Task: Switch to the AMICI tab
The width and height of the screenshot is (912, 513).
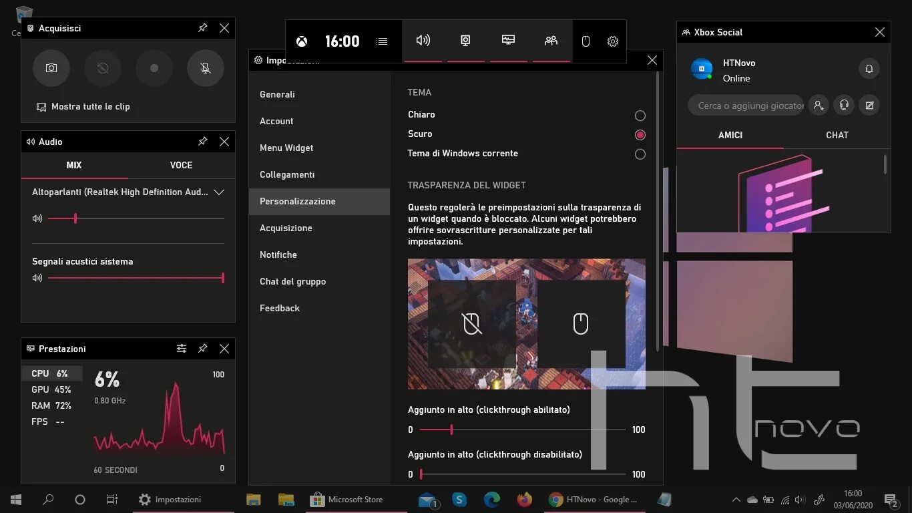Action: pos(730,135)
